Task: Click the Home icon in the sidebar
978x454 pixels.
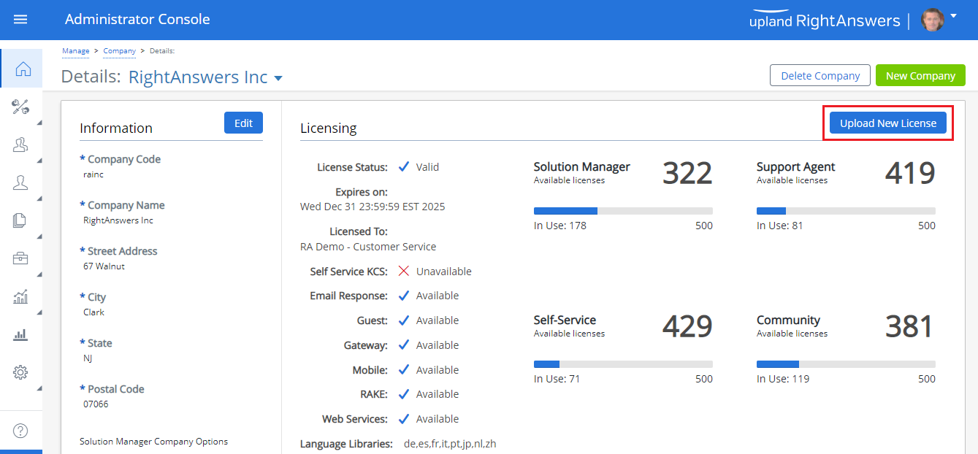Action: point(23,69)
